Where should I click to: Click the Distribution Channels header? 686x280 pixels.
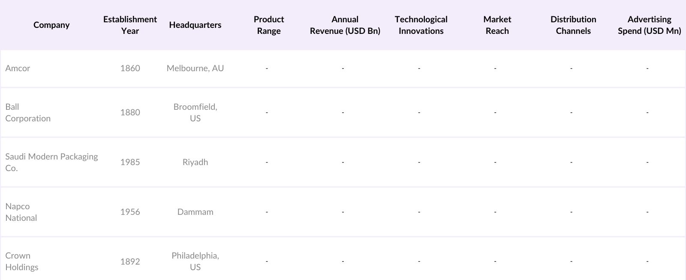[573, 25]
